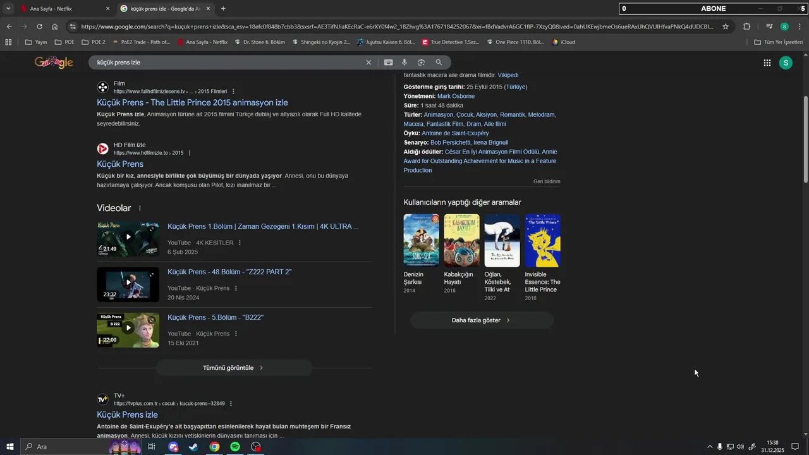Open director Mark Osborne link

[456, 96]
